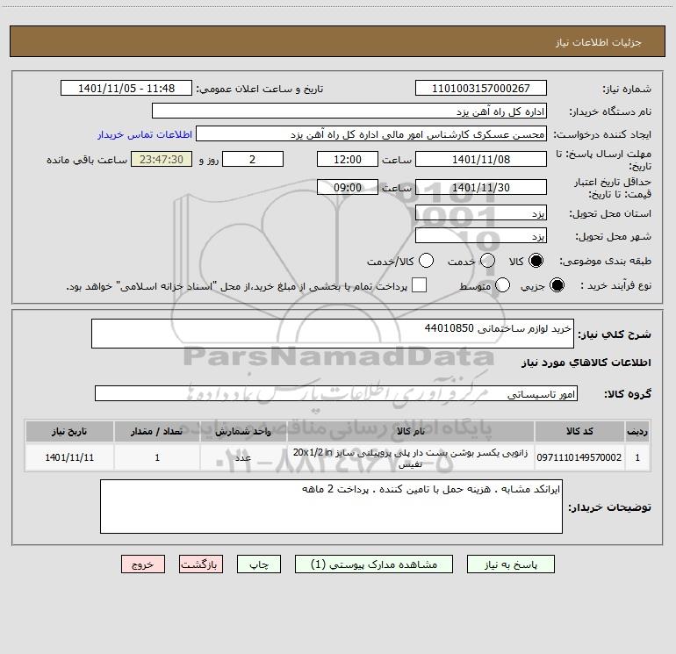Image resolution: width=676 pixels, height=654 pixels.
Task: Click the remaining time 23:47:30 field
Action: pos(162,159)
